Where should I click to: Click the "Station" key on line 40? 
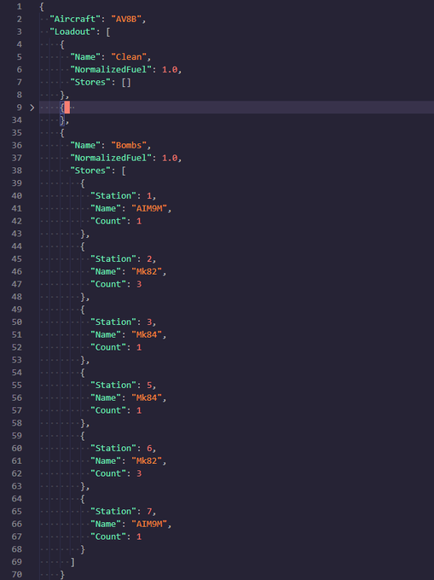click(113, 195)
